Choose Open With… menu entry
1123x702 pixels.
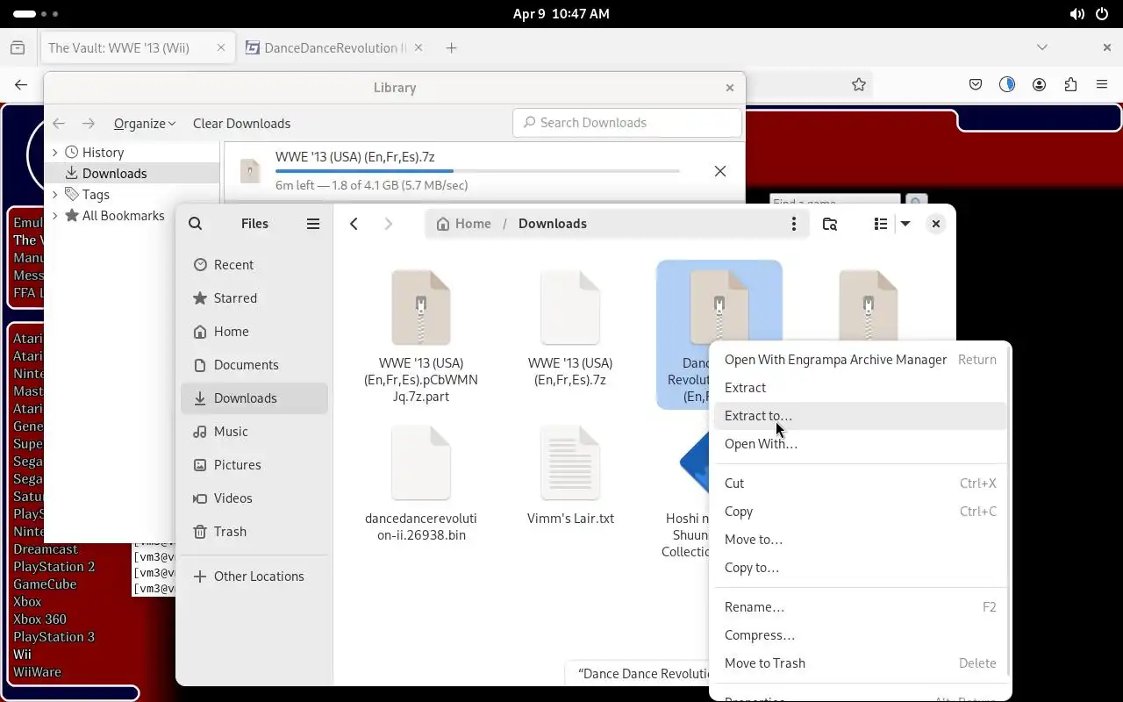click(x=860, y=444)
